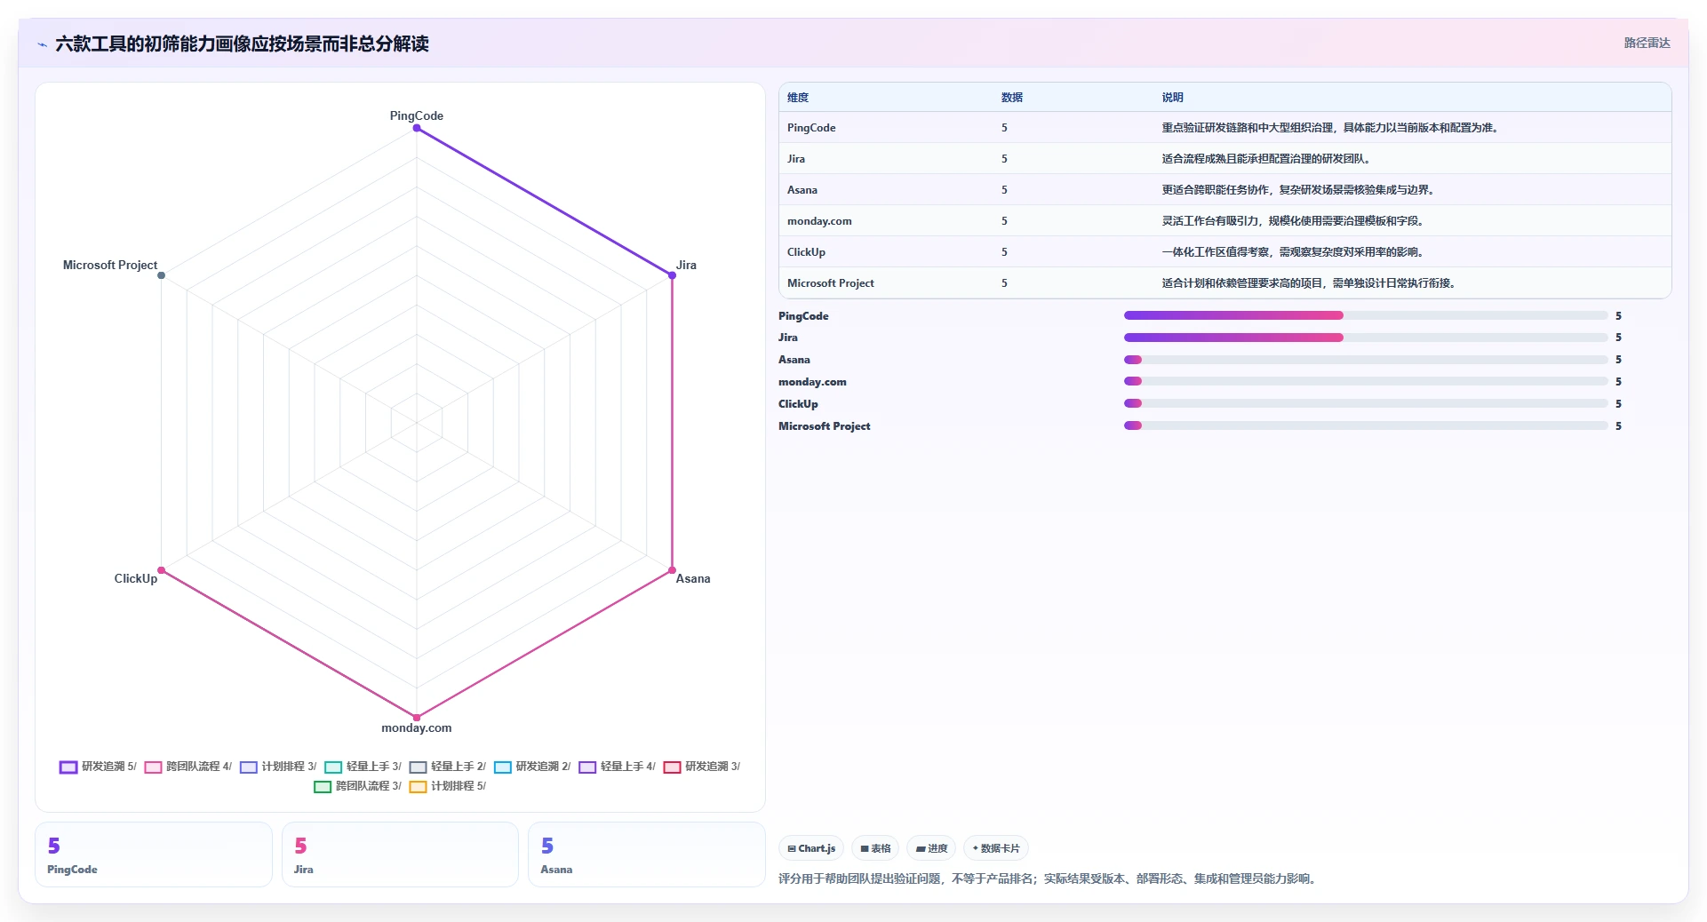Toggle the 轻量上手 2/ legend series
Viewport: 1707px width, 922px height.
pos(447,767)
